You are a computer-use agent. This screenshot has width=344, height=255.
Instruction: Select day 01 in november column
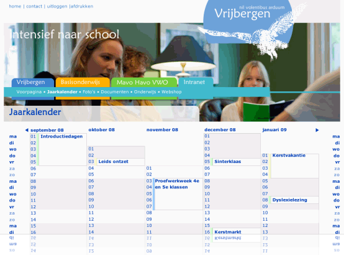(149, 168)
